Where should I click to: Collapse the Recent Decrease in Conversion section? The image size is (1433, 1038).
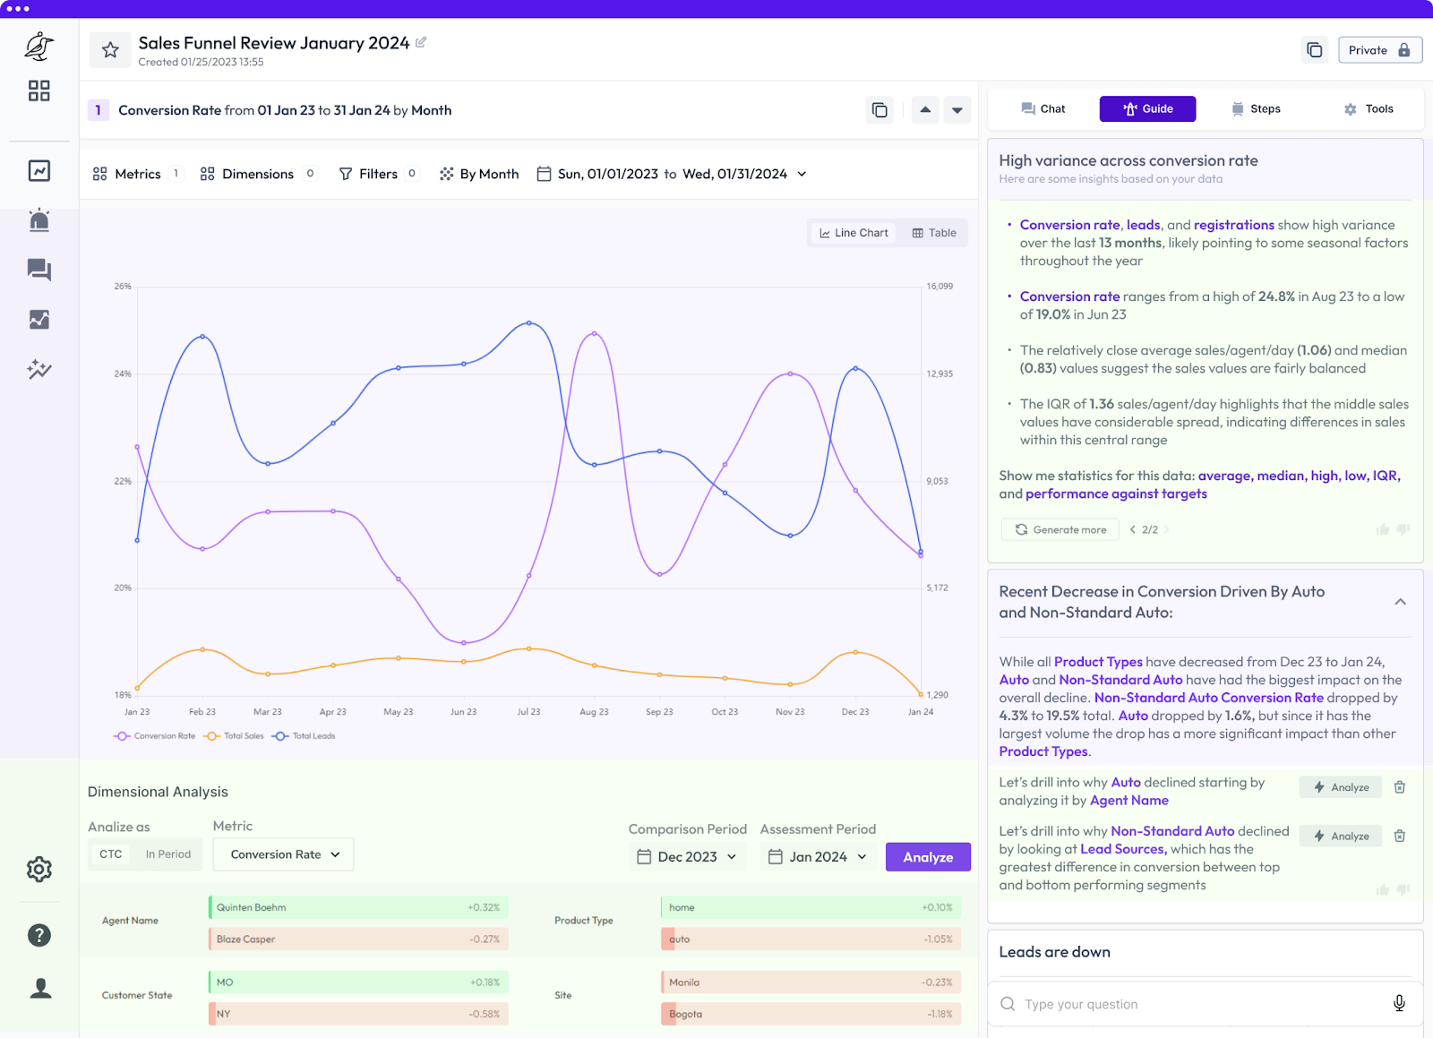click(x=1400, y=602)
